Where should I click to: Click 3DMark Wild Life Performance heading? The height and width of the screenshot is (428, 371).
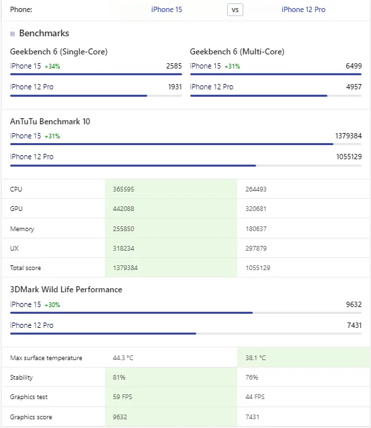(x=66, y=290)
